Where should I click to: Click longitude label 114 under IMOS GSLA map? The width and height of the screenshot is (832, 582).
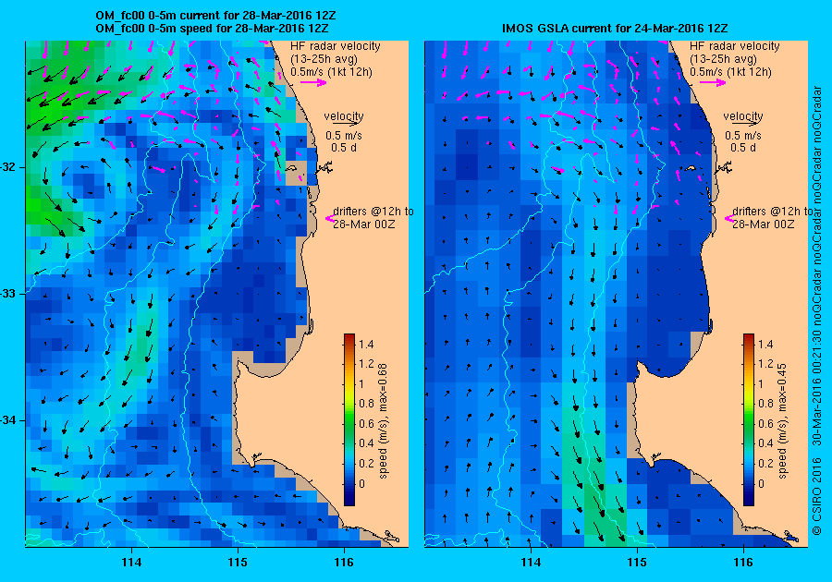click(x=531, y=563)
